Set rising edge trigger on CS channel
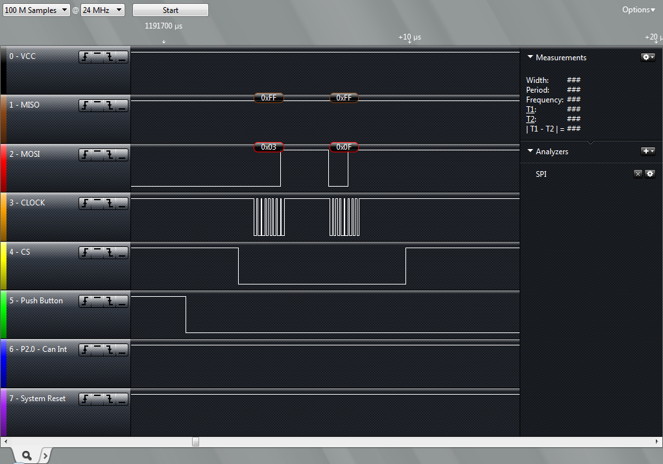Image resolution: width=663 pixels, height=464 pixels. [x=85, y=253]
